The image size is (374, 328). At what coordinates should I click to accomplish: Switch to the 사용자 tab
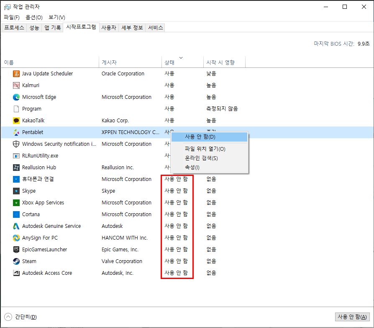click(x=109, y=28)
